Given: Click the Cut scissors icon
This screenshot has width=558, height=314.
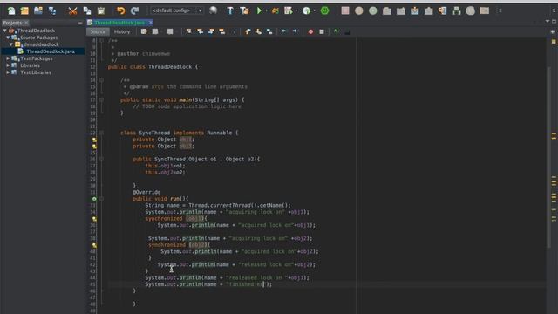Looking at the screenshot, I should tap(72, 10).
